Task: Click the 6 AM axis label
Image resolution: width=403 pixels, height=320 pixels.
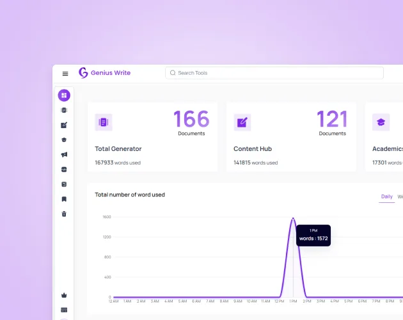Action: coord(196,301)
